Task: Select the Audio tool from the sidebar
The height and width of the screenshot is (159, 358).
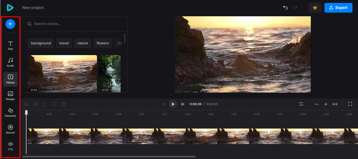Action: (10, 62)
